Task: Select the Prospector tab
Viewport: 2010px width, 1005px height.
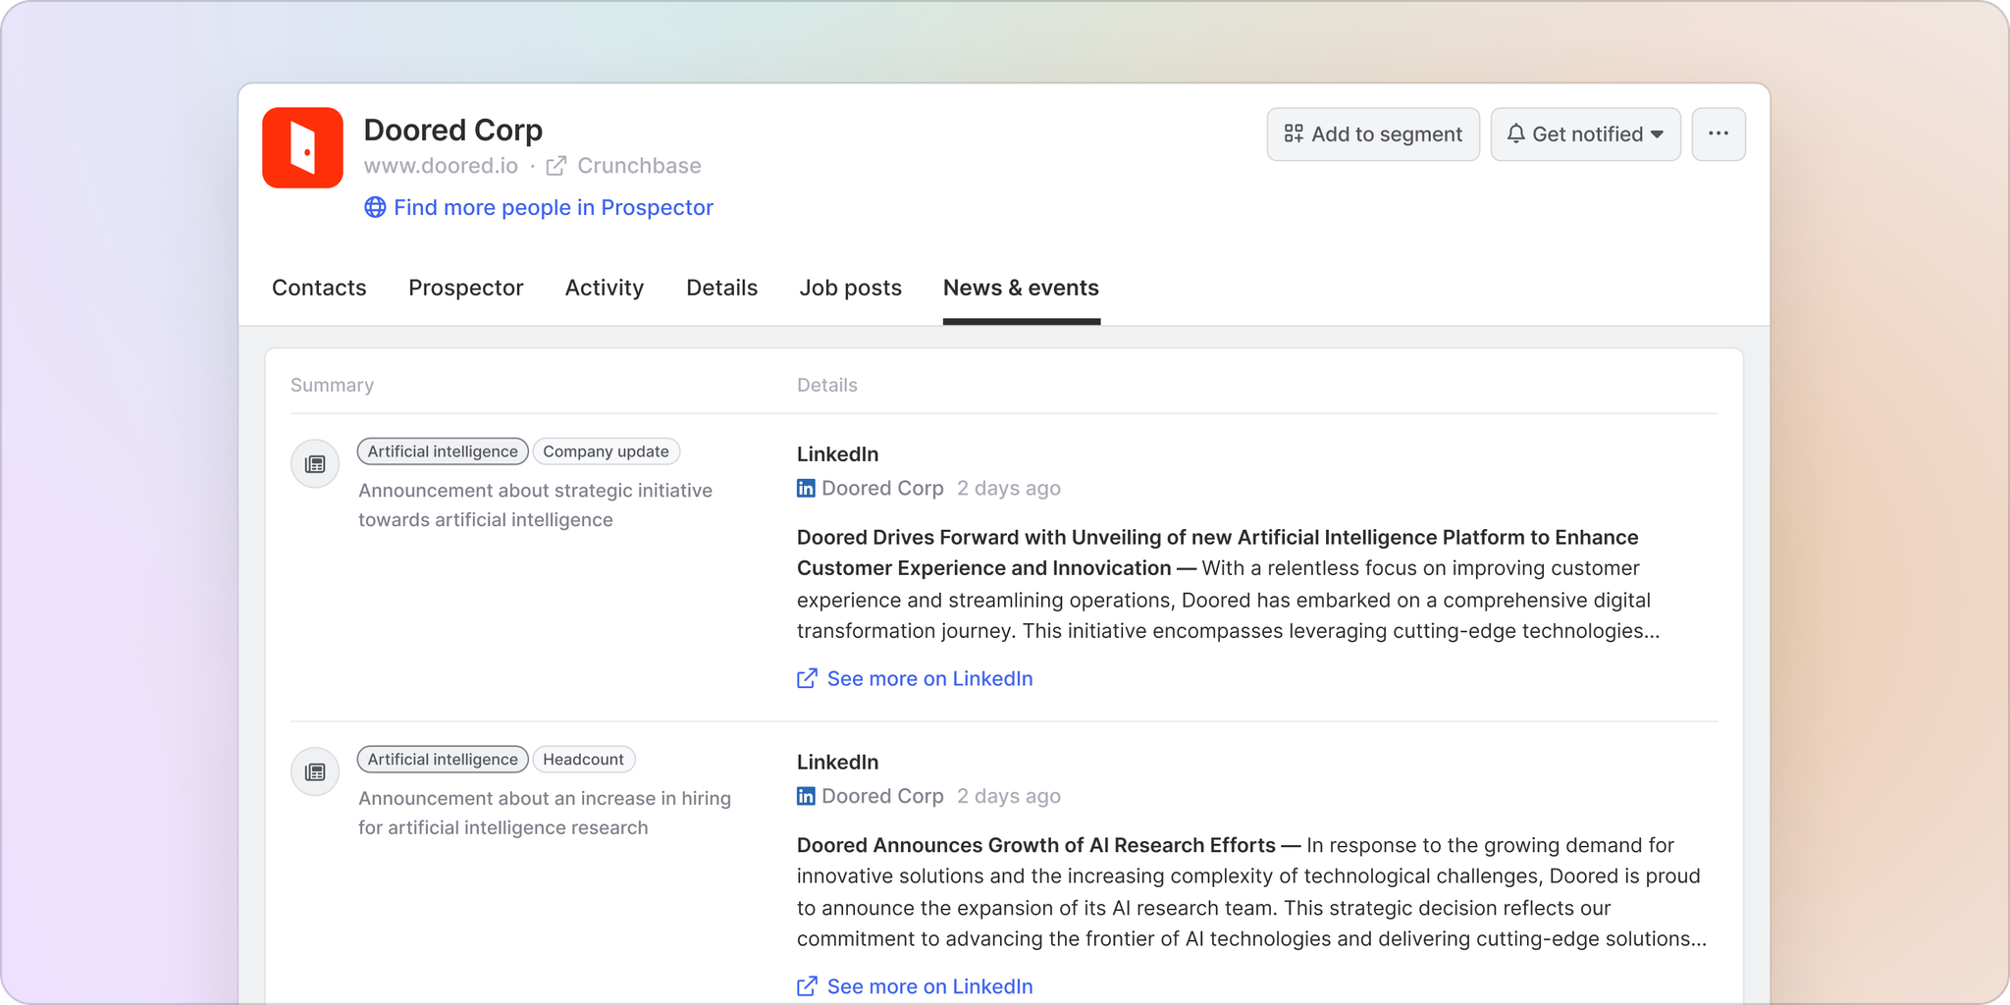Action: click(x=465, y=288)
